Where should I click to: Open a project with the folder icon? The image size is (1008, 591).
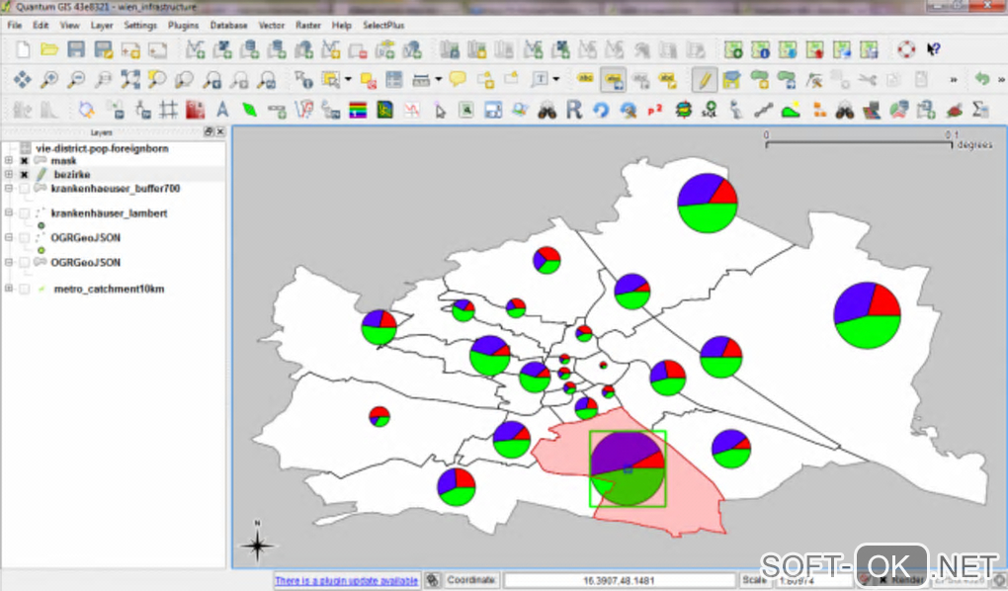[x=48, y=49]
